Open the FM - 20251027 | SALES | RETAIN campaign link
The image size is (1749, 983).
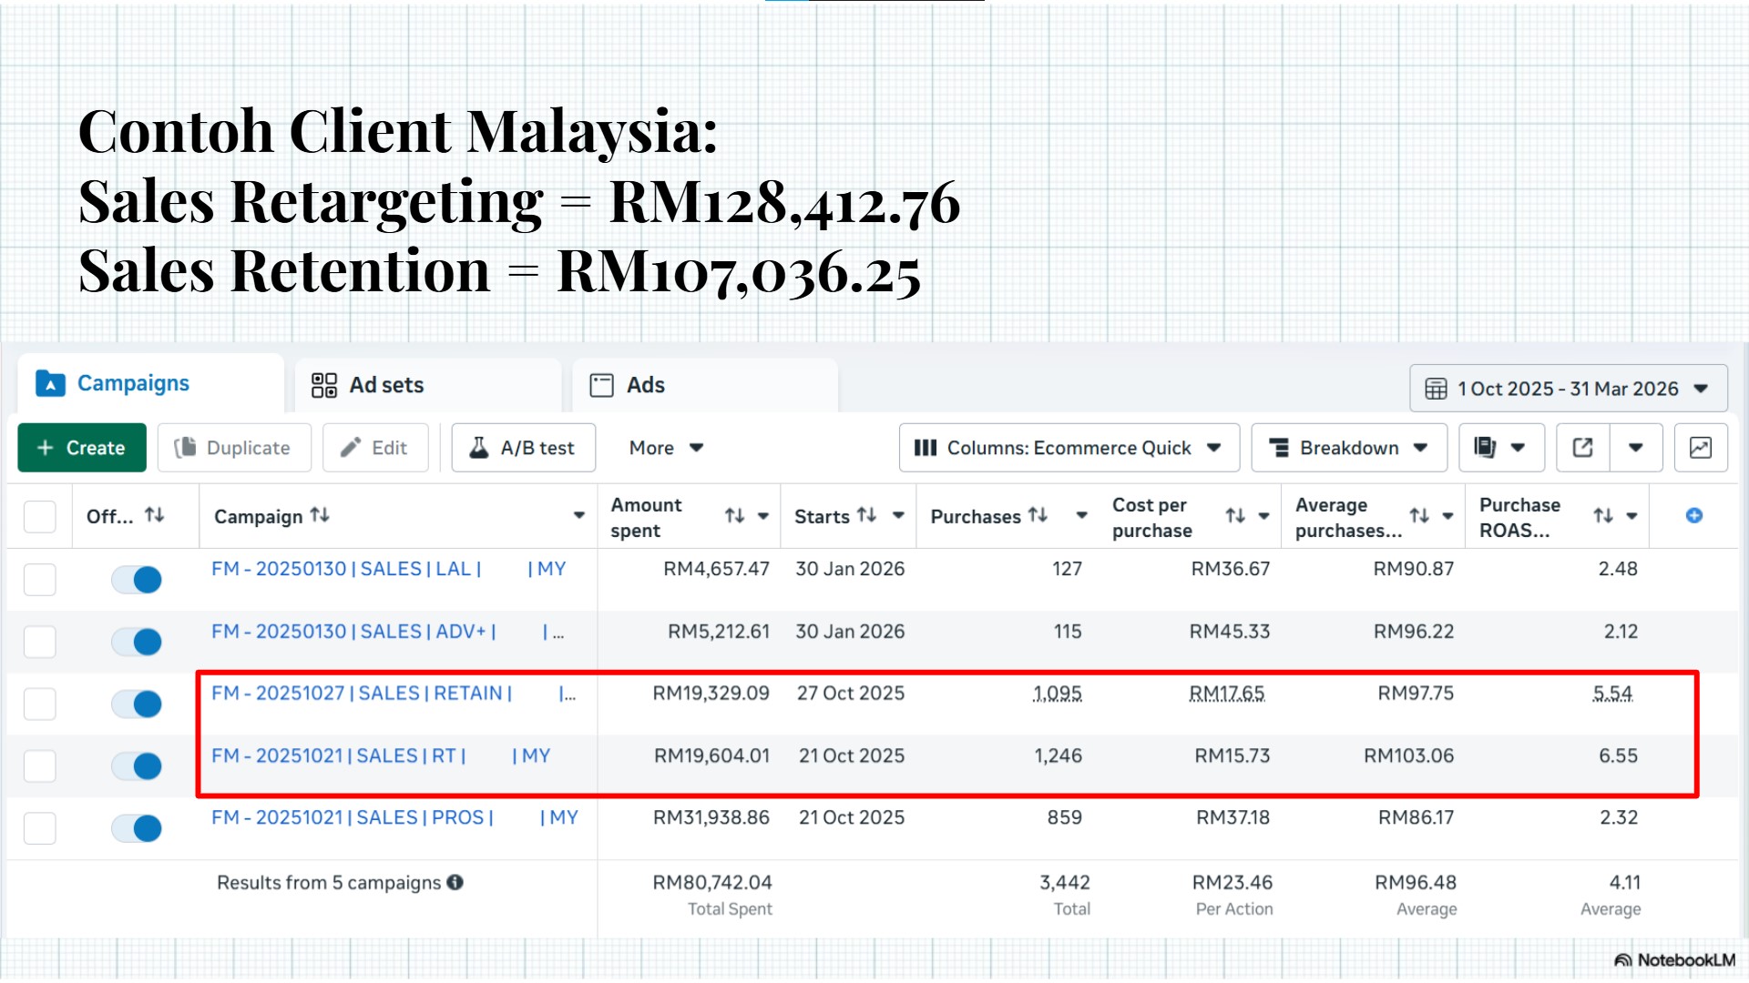[394, 694]
